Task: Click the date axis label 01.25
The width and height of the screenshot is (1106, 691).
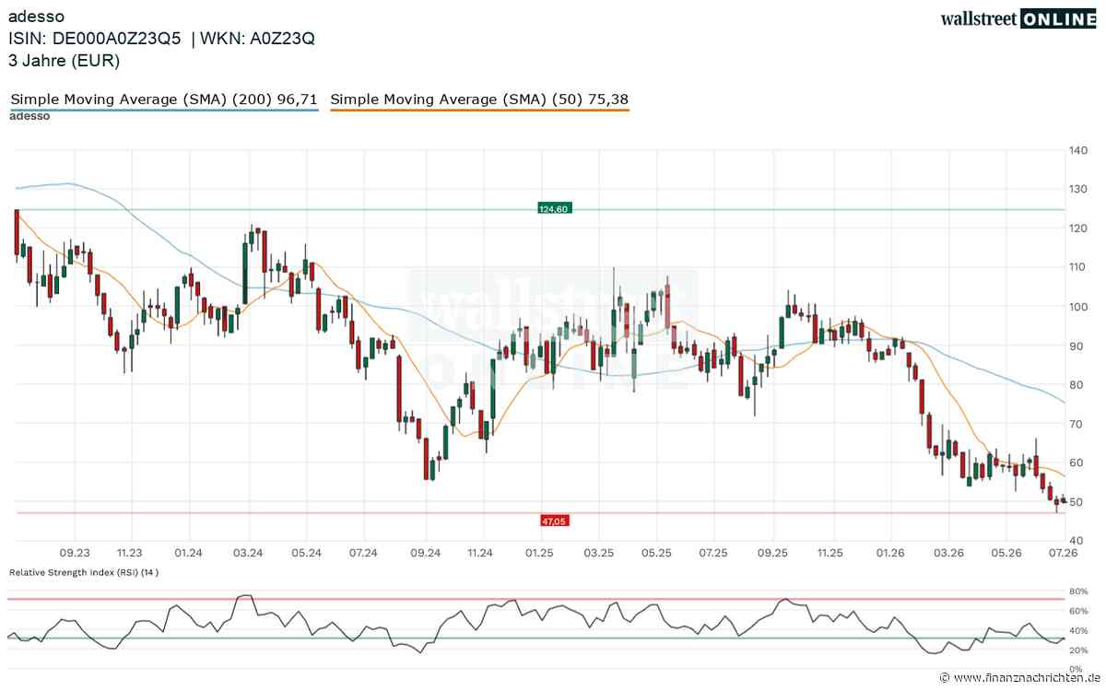Action: click(539, 553)
